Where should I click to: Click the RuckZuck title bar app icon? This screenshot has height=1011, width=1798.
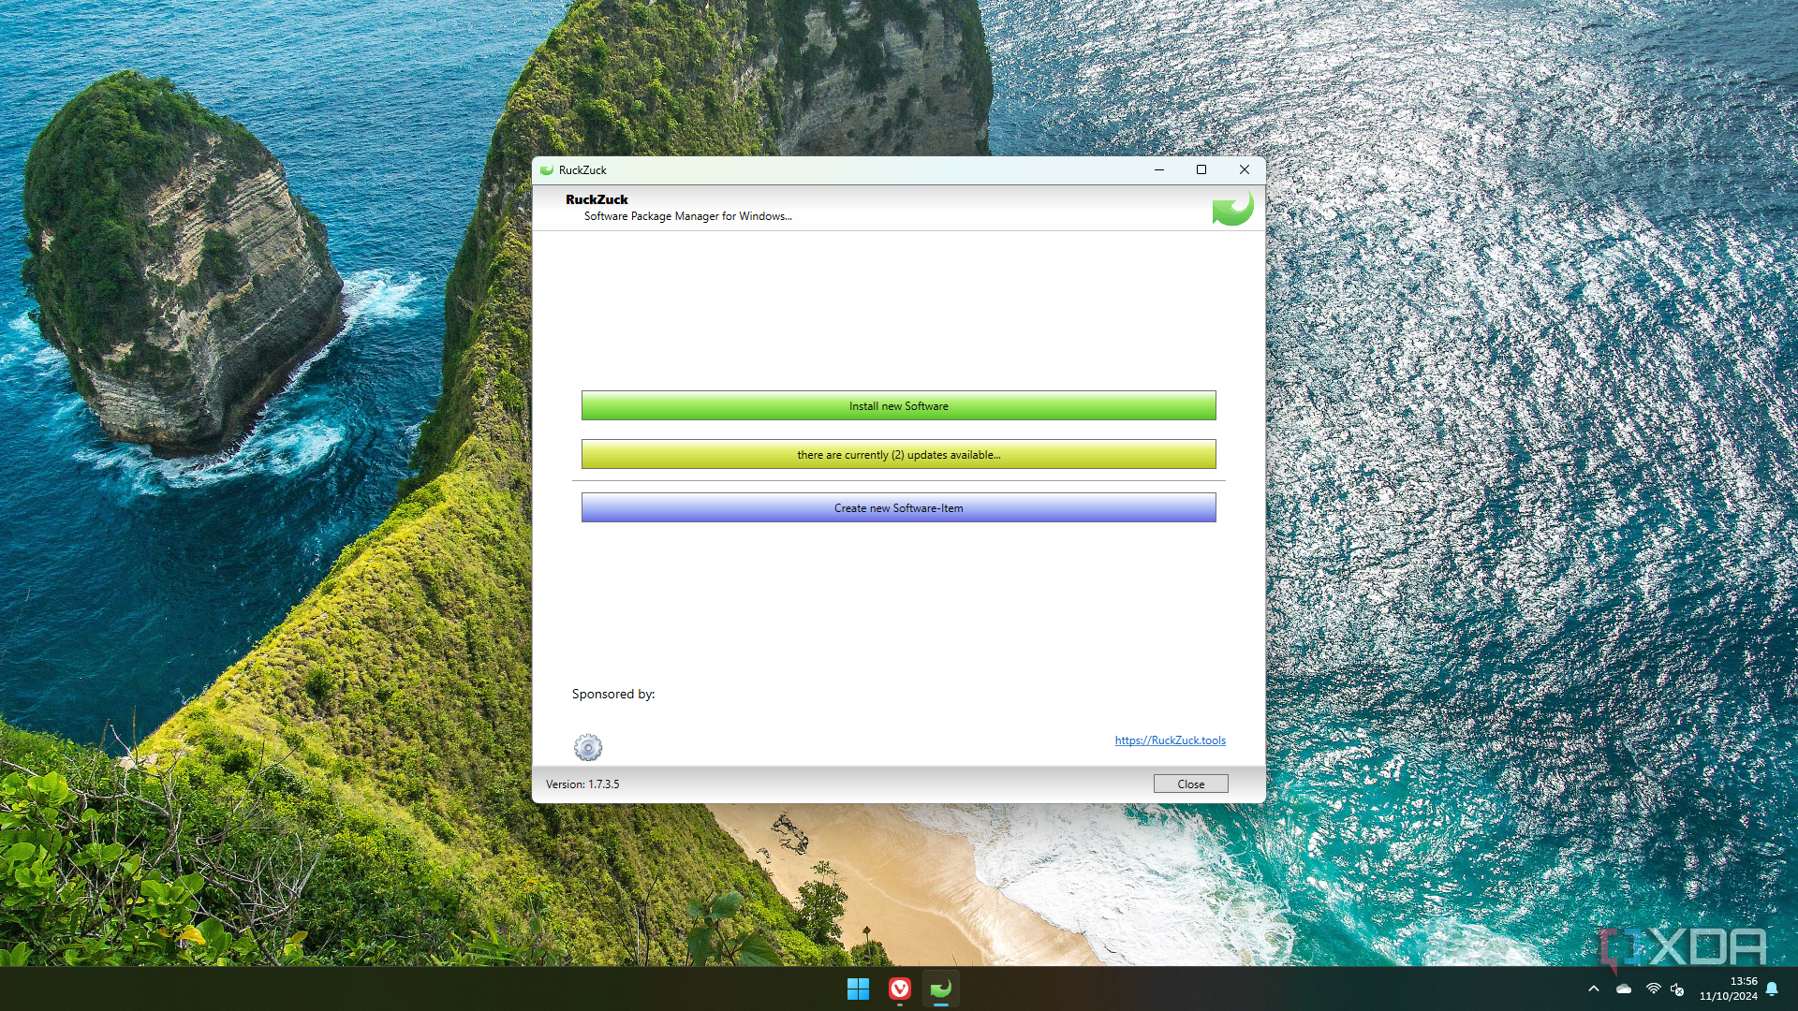pos(547,170)
